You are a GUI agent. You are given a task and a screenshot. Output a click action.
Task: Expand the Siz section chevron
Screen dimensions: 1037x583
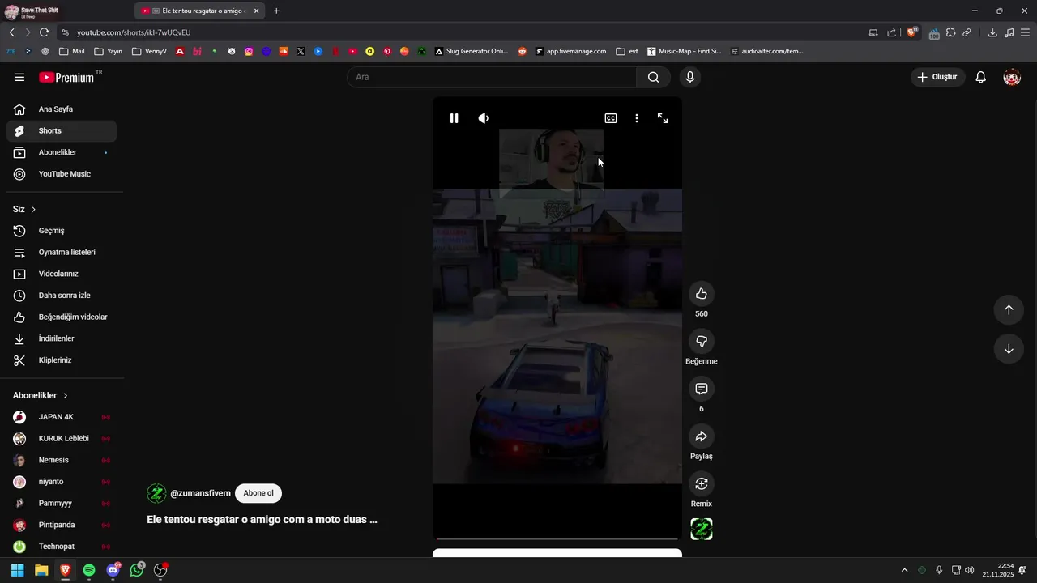point(33,210)
